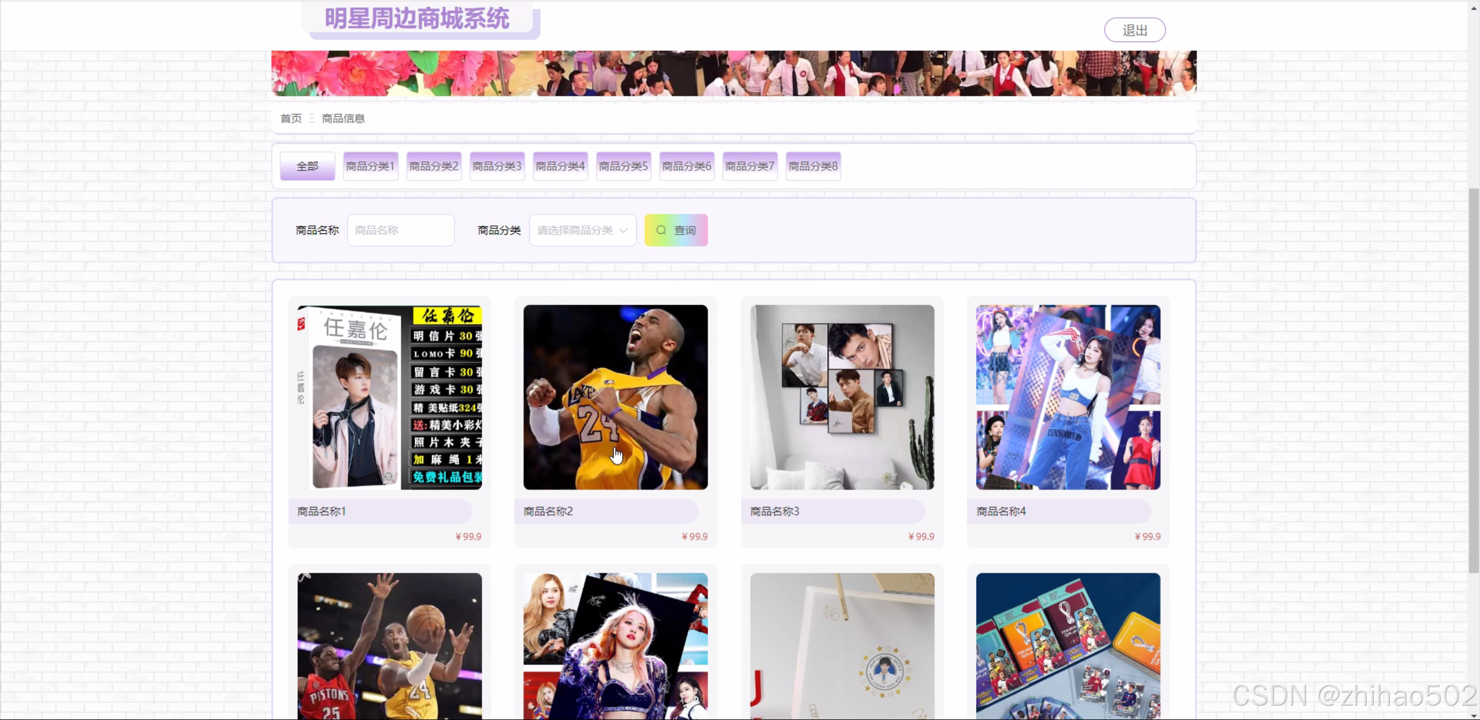
Task: Select the 商品分类1 tab
Action: [x=370, y=166]
